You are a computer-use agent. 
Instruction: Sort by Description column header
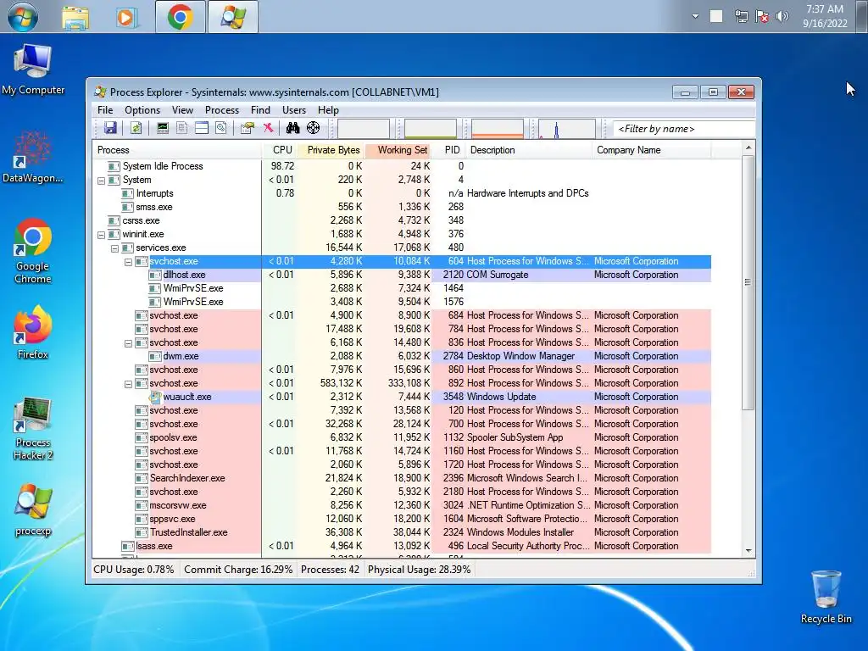coord(529,150)
